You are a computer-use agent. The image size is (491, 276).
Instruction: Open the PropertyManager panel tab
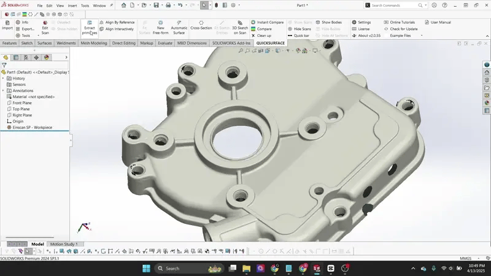(16, 57)
